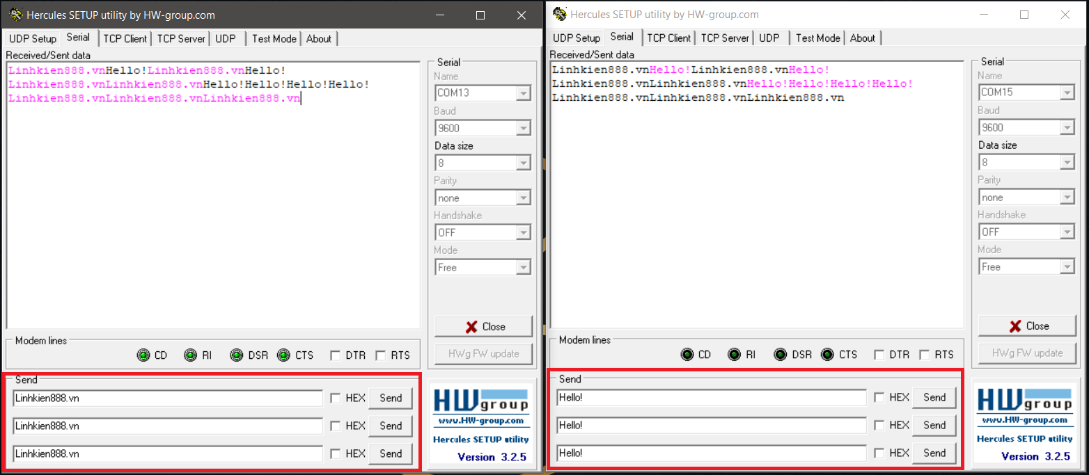1089x475 pixels.
Task: Enable the RTS checkbox in COM15 window
Action: pyautogui.click(x=925, y=355)
